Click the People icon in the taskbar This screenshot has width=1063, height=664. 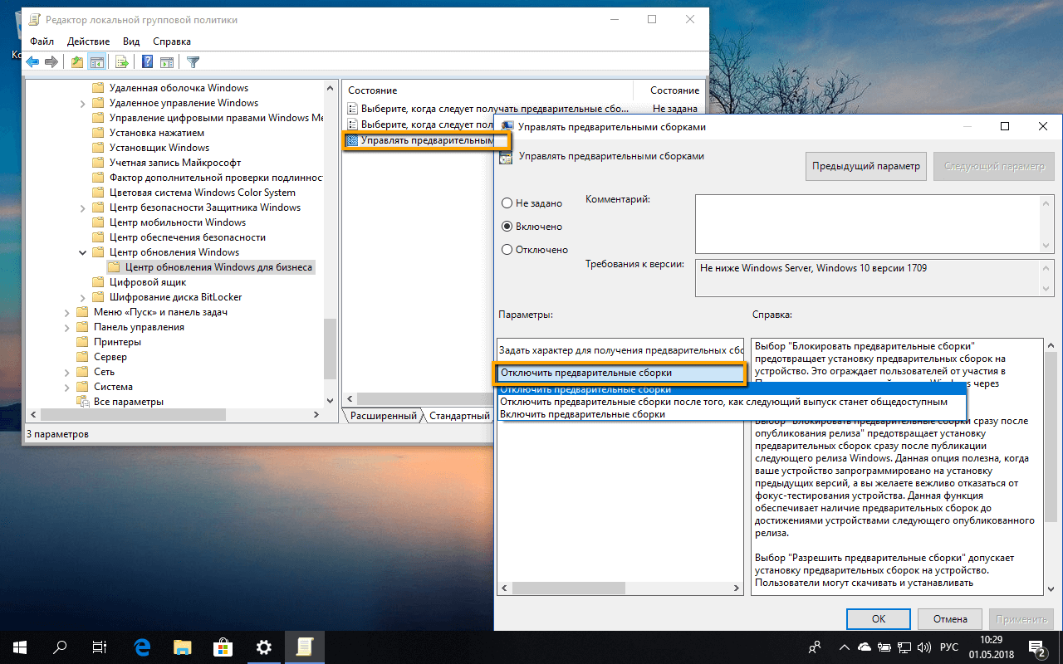pos(816,646)
